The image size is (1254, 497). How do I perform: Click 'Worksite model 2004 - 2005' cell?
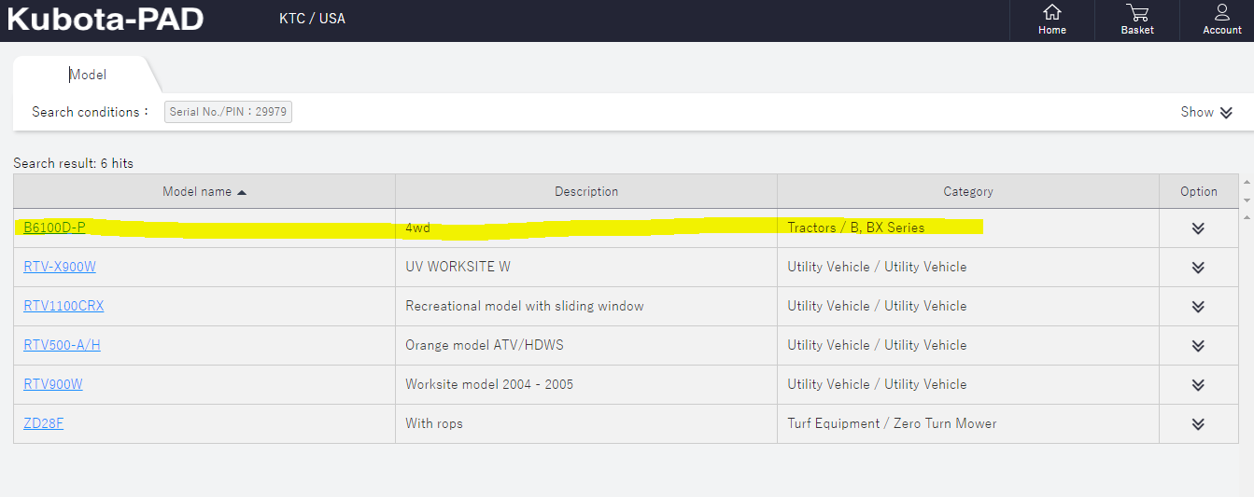pos(586,384)
